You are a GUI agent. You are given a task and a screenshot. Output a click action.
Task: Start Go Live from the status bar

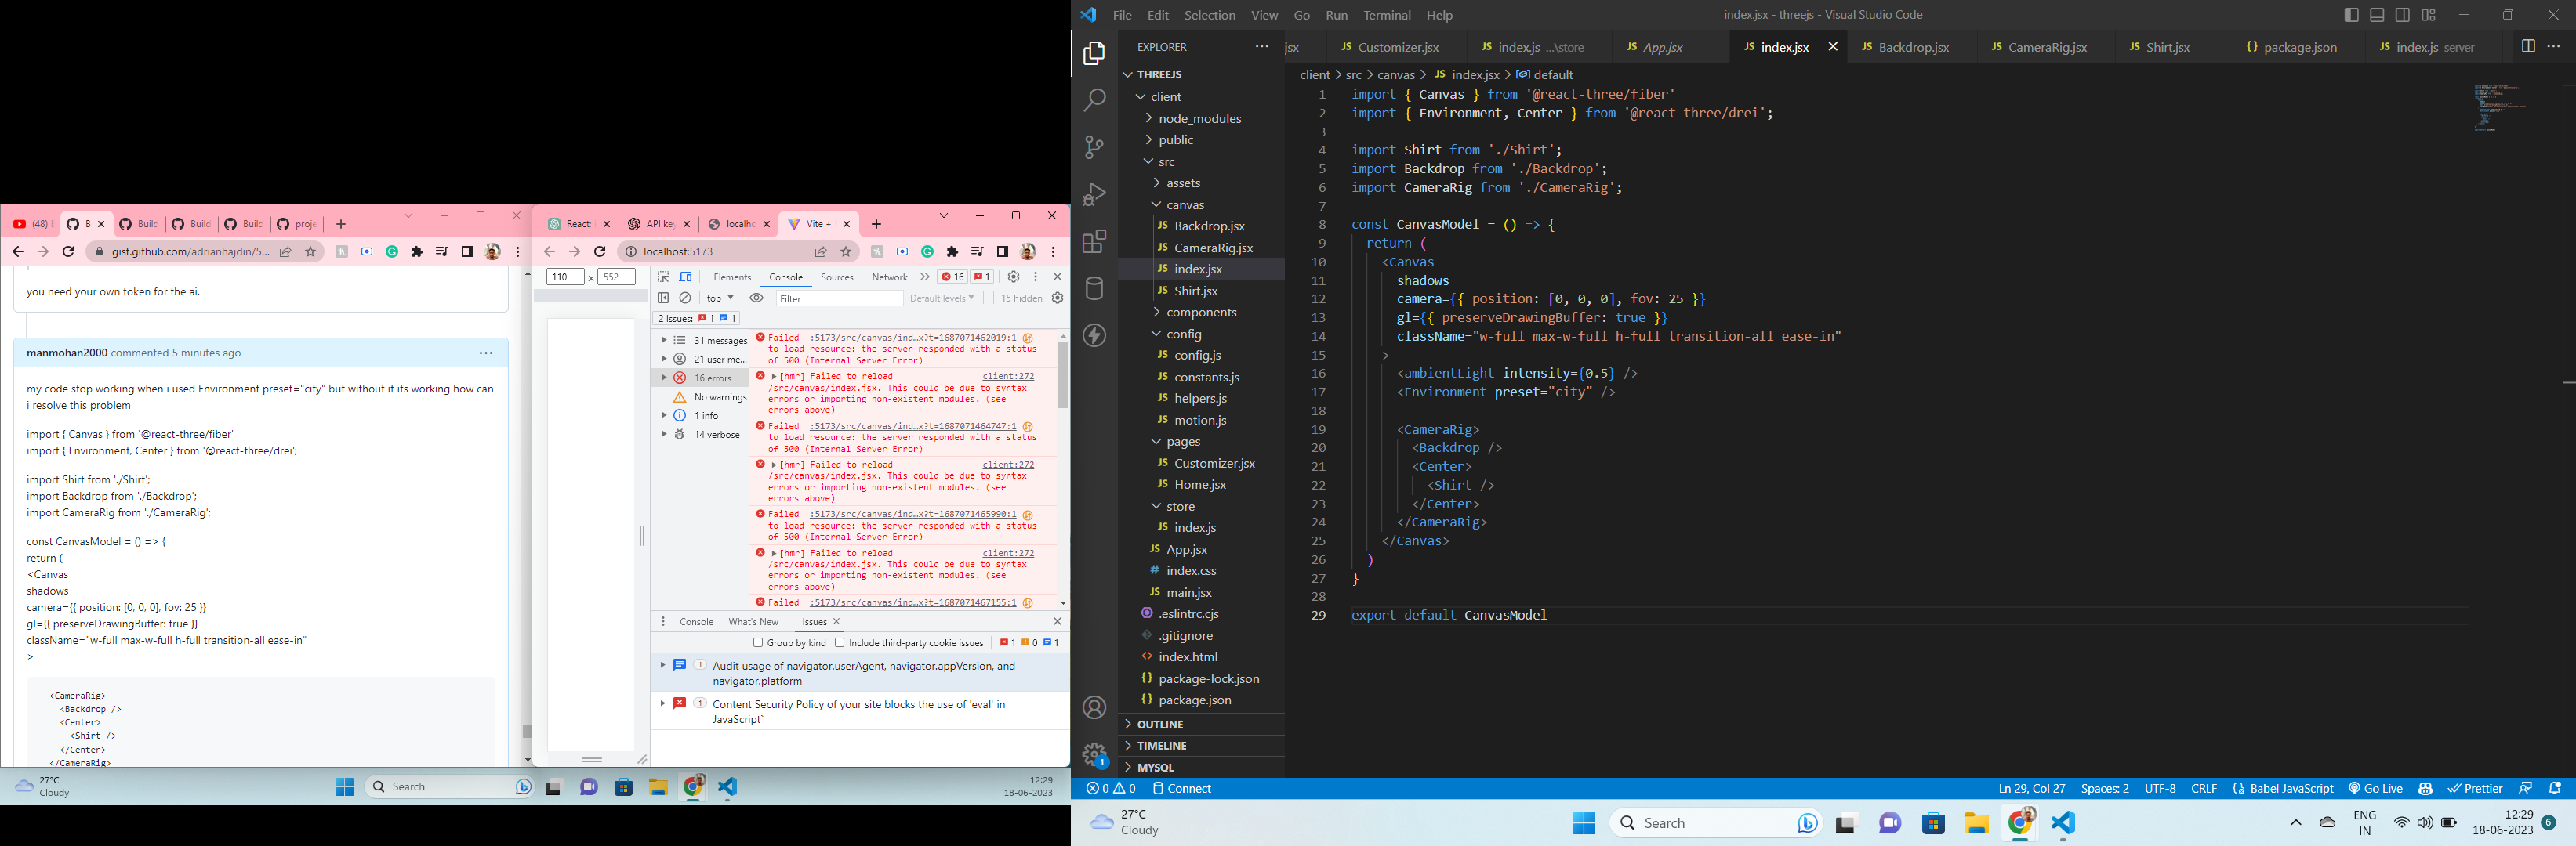coord(2375,788)
